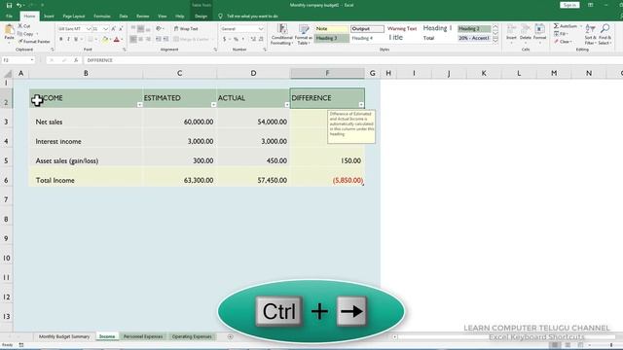Save the workbook from quick access toolbar
Screen dimensions: 623x350
click(9, 5)
